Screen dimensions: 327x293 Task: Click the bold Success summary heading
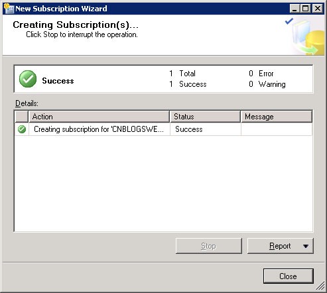pyautogui.click(x=58, y=81)
